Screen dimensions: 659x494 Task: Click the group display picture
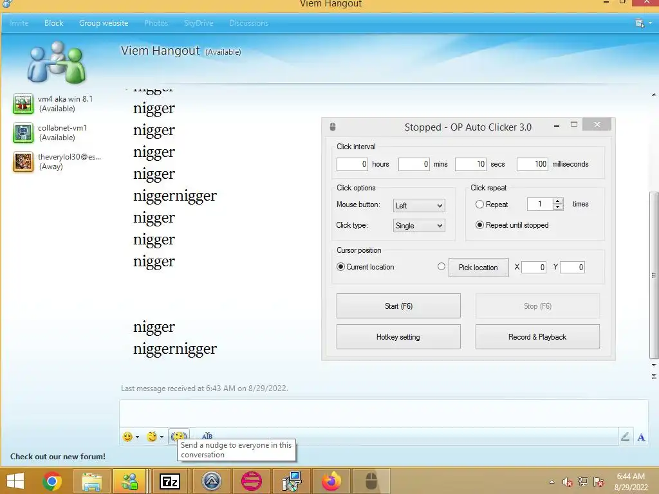57,62
